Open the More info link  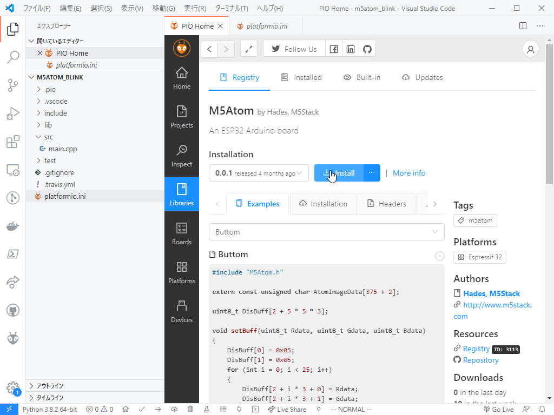coord(409,173)
